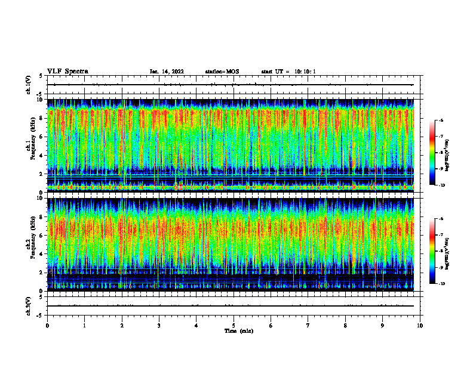Click the "2" kHz tick on ch.1 frequency axis
473x365 pixels.
tap(41, 174)
